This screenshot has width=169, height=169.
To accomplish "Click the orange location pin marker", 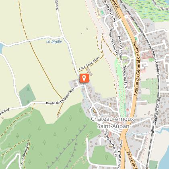I will (x=84, y=78).
